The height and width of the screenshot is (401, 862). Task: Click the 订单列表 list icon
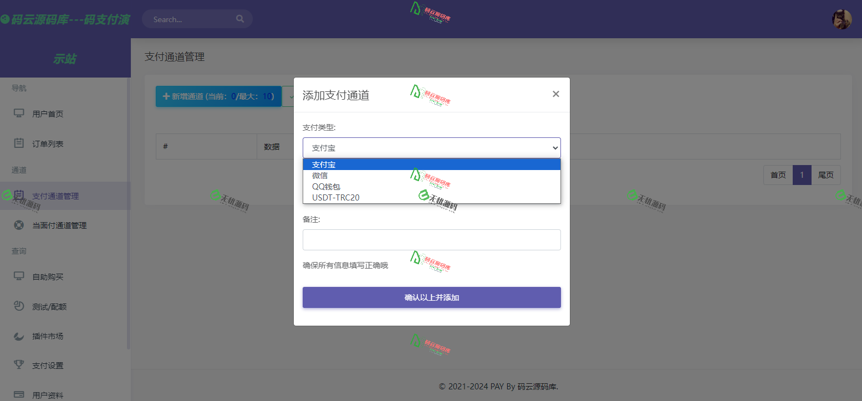(18, 143)
